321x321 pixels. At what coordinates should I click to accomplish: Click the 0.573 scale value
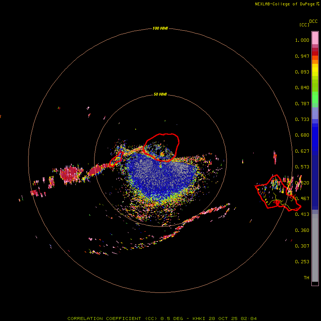point(302,167)
